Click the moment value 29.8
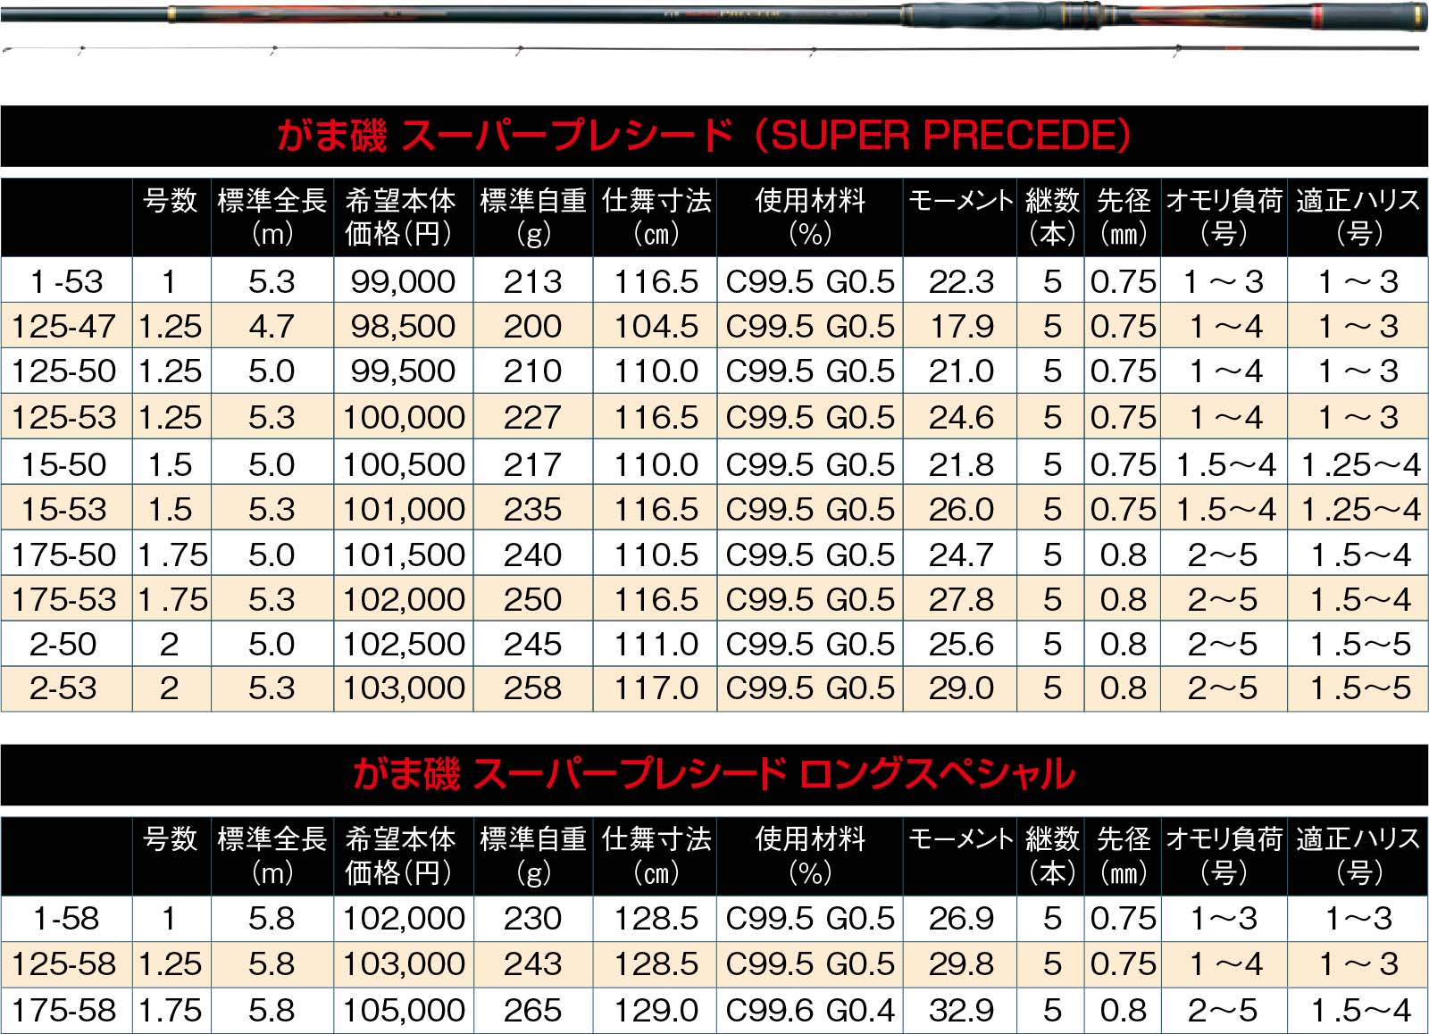This screenshot has height=1034, width=1429. pos(961,963)
